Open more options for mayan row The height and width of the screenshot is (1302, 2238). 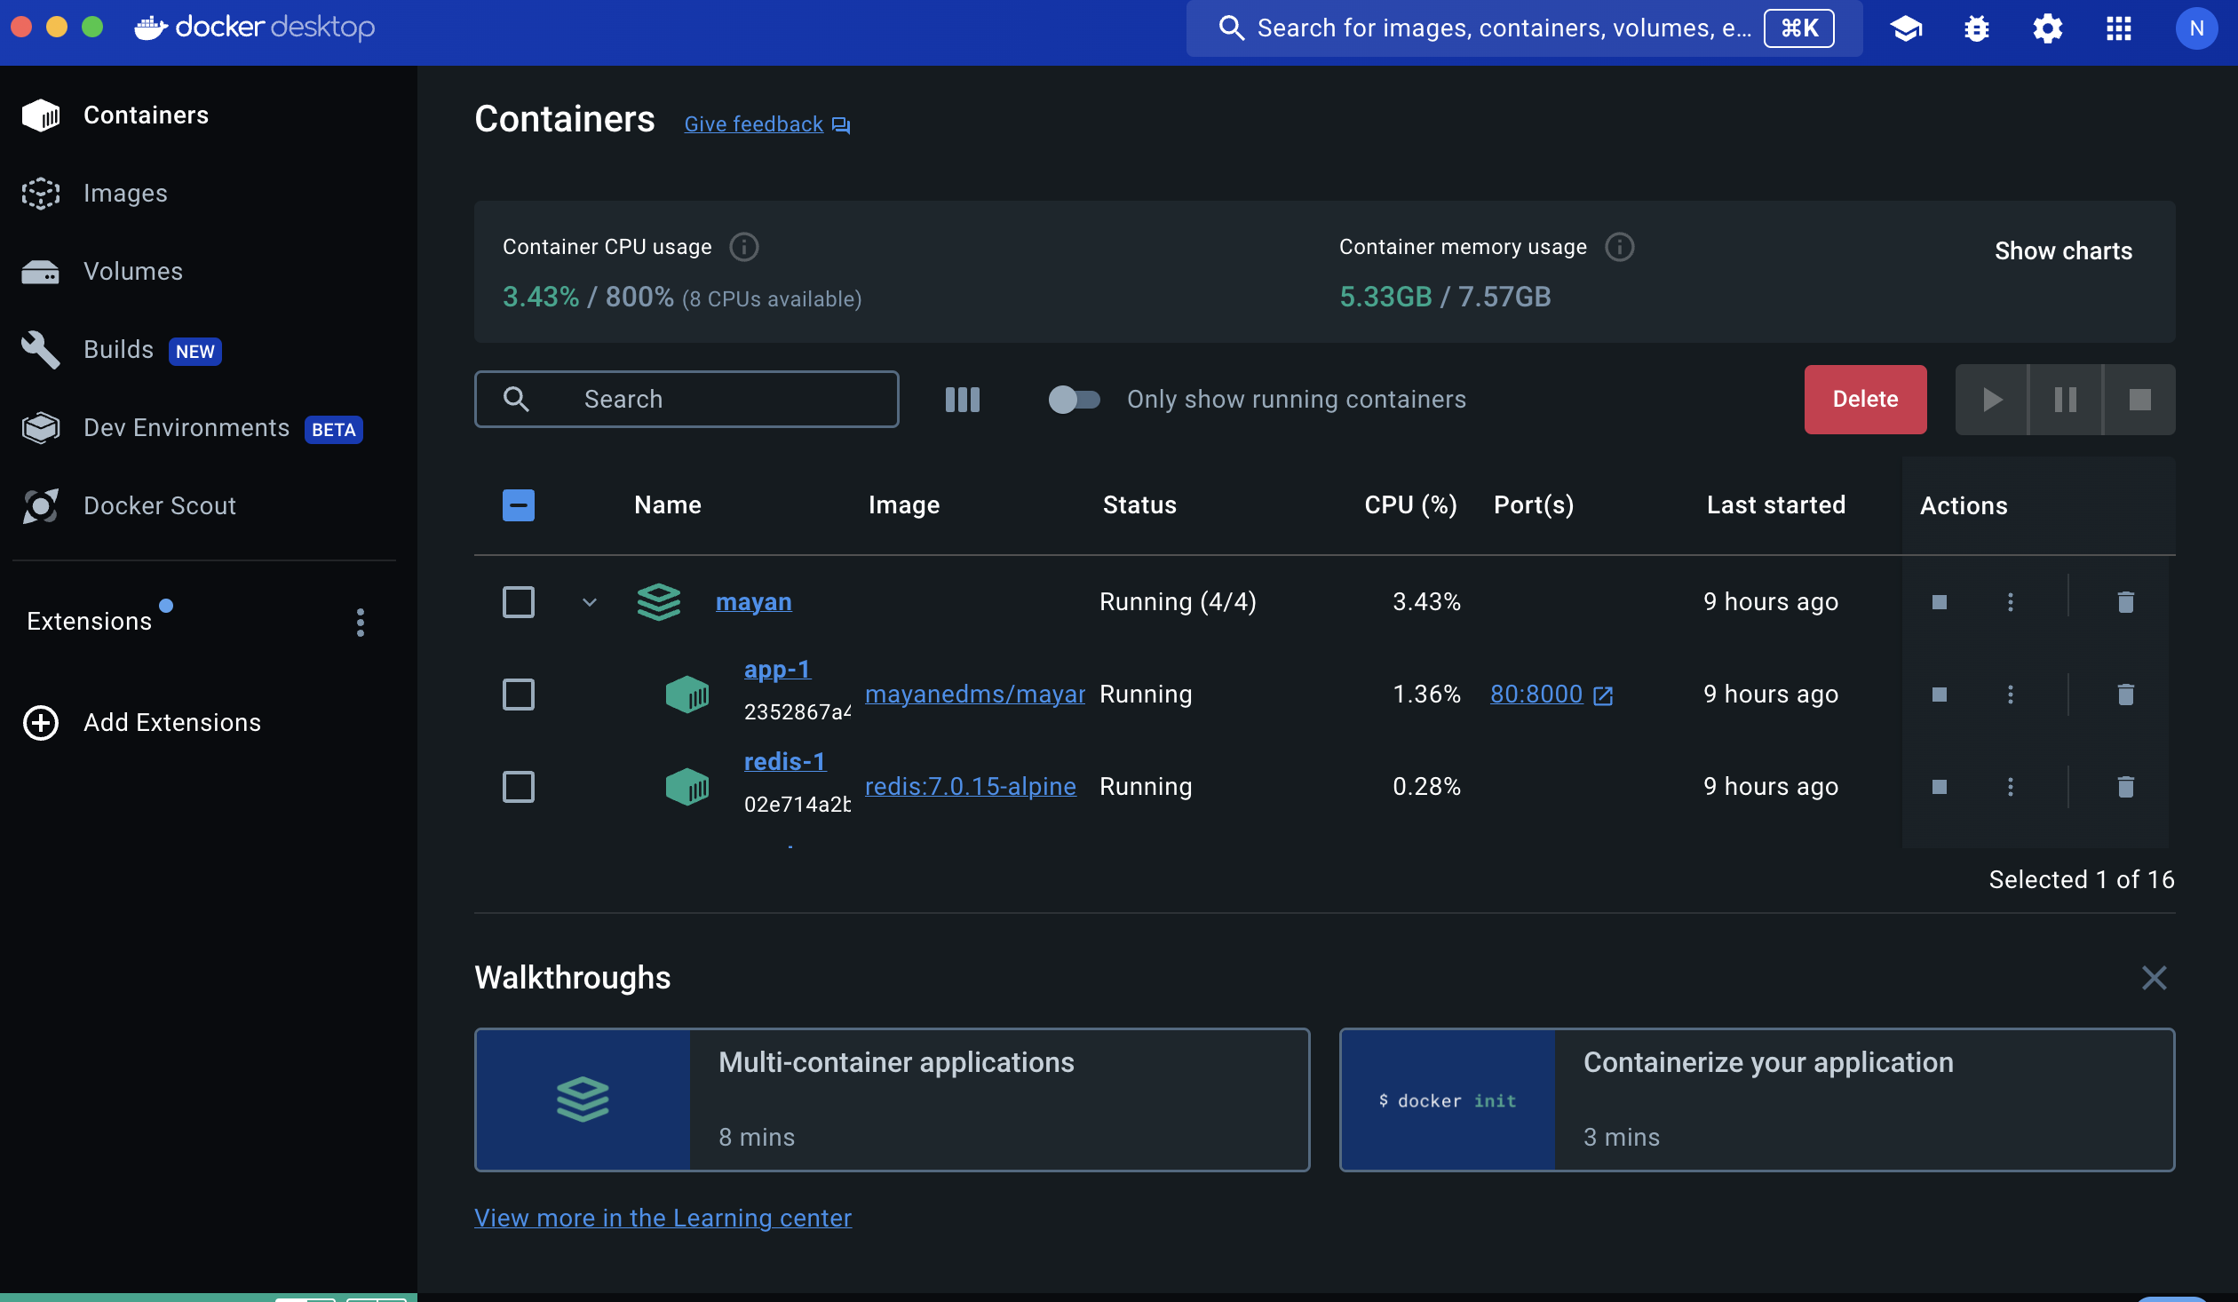pyautogui.click(x=2011, y=602)
